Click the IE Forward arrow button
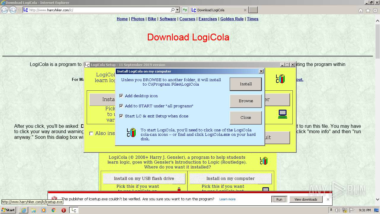 13,10
